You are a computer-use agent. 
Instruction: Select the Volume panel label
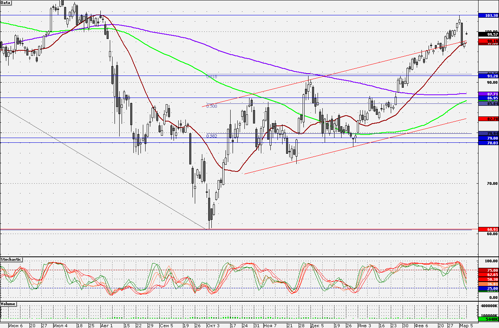pyautogui.click(x=8, y=304)
